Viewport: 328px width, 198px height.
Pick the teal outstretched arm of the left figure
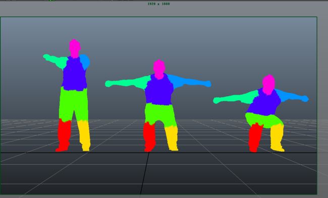(56, 61)
